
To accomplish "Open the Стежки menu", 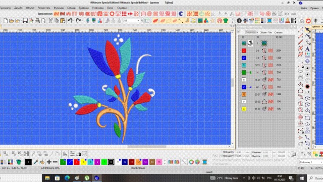I will coord(71,8).
